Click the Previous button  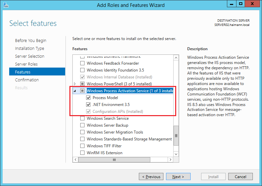pyautogui.click(x=151, y=176)
